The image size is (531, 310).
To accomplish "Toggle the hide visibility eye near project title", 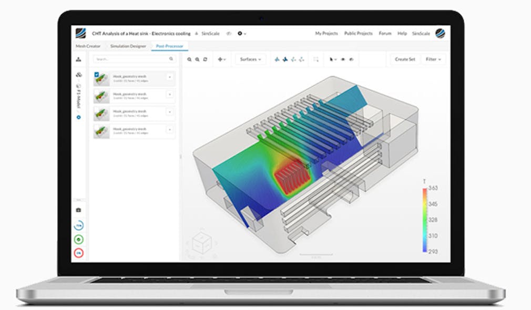I will 228,33.
